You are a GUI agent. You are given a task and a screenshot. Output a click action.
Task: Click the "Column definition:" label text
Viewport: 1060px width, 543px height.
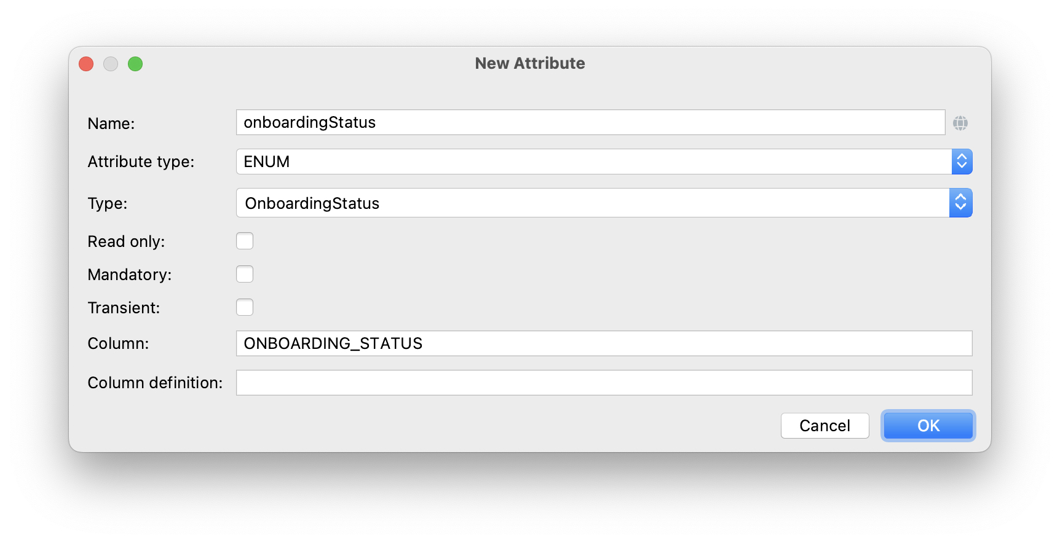pos(155,383)
